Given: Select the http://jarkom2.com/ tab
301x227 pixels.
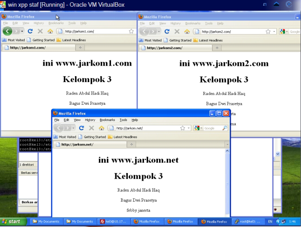Looking at the screenshot, I should click(x=175, y=48).
